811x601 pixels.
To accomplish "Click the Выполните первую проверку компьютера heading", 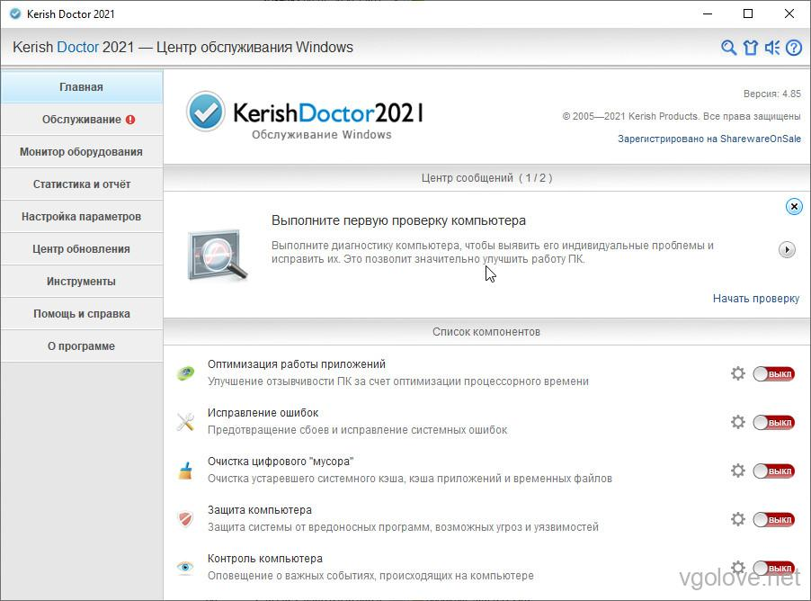I will pos(398,220).
